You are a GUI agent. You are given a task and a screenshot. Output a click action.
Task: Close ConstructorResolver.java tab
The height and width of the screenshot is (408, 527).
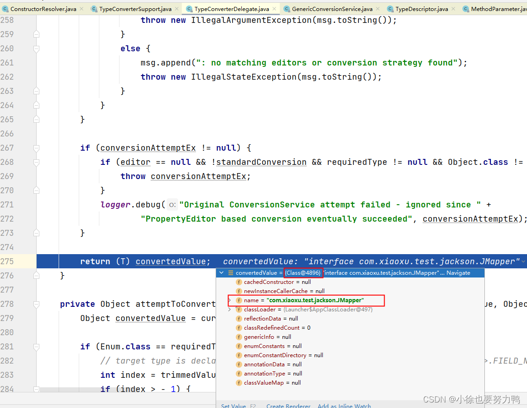point(81,9)
